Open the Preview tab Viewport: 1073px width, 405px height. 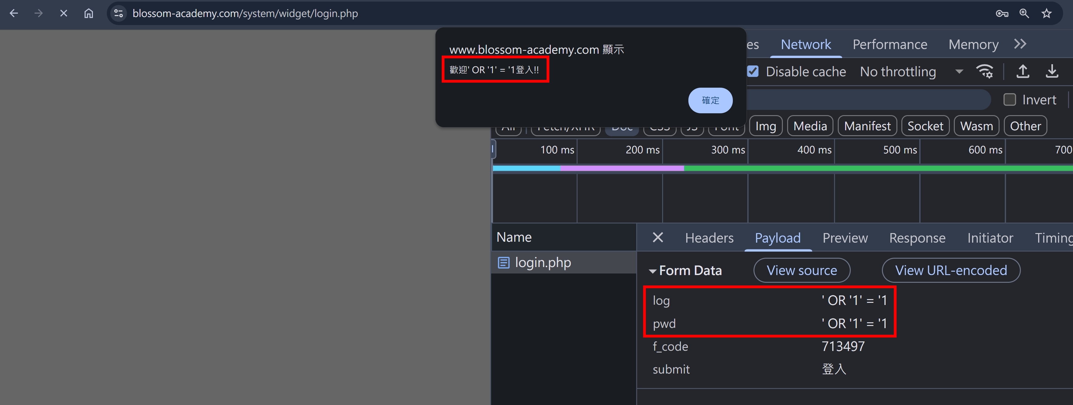(x=845, y=238)
